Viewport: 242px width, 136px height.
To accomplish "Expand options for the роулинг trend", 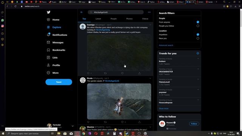I will tap(198, 90).
